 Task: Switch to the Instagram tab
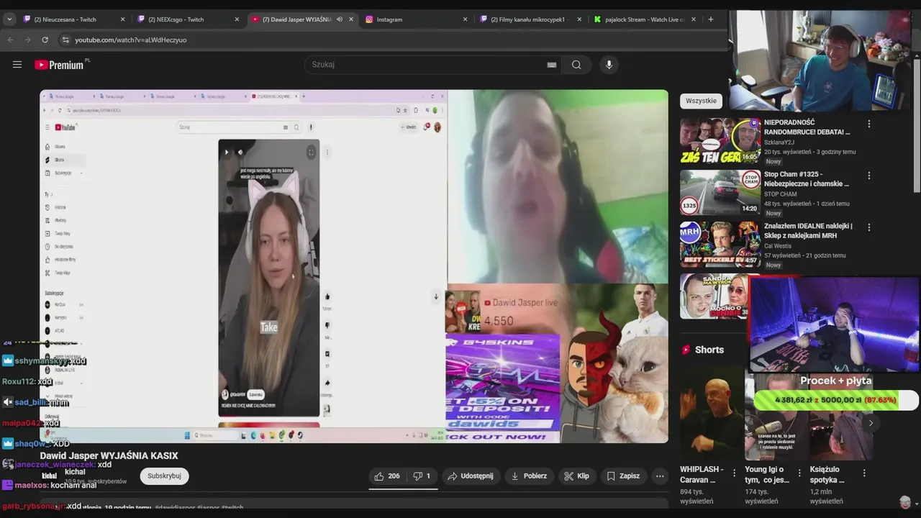416,19
